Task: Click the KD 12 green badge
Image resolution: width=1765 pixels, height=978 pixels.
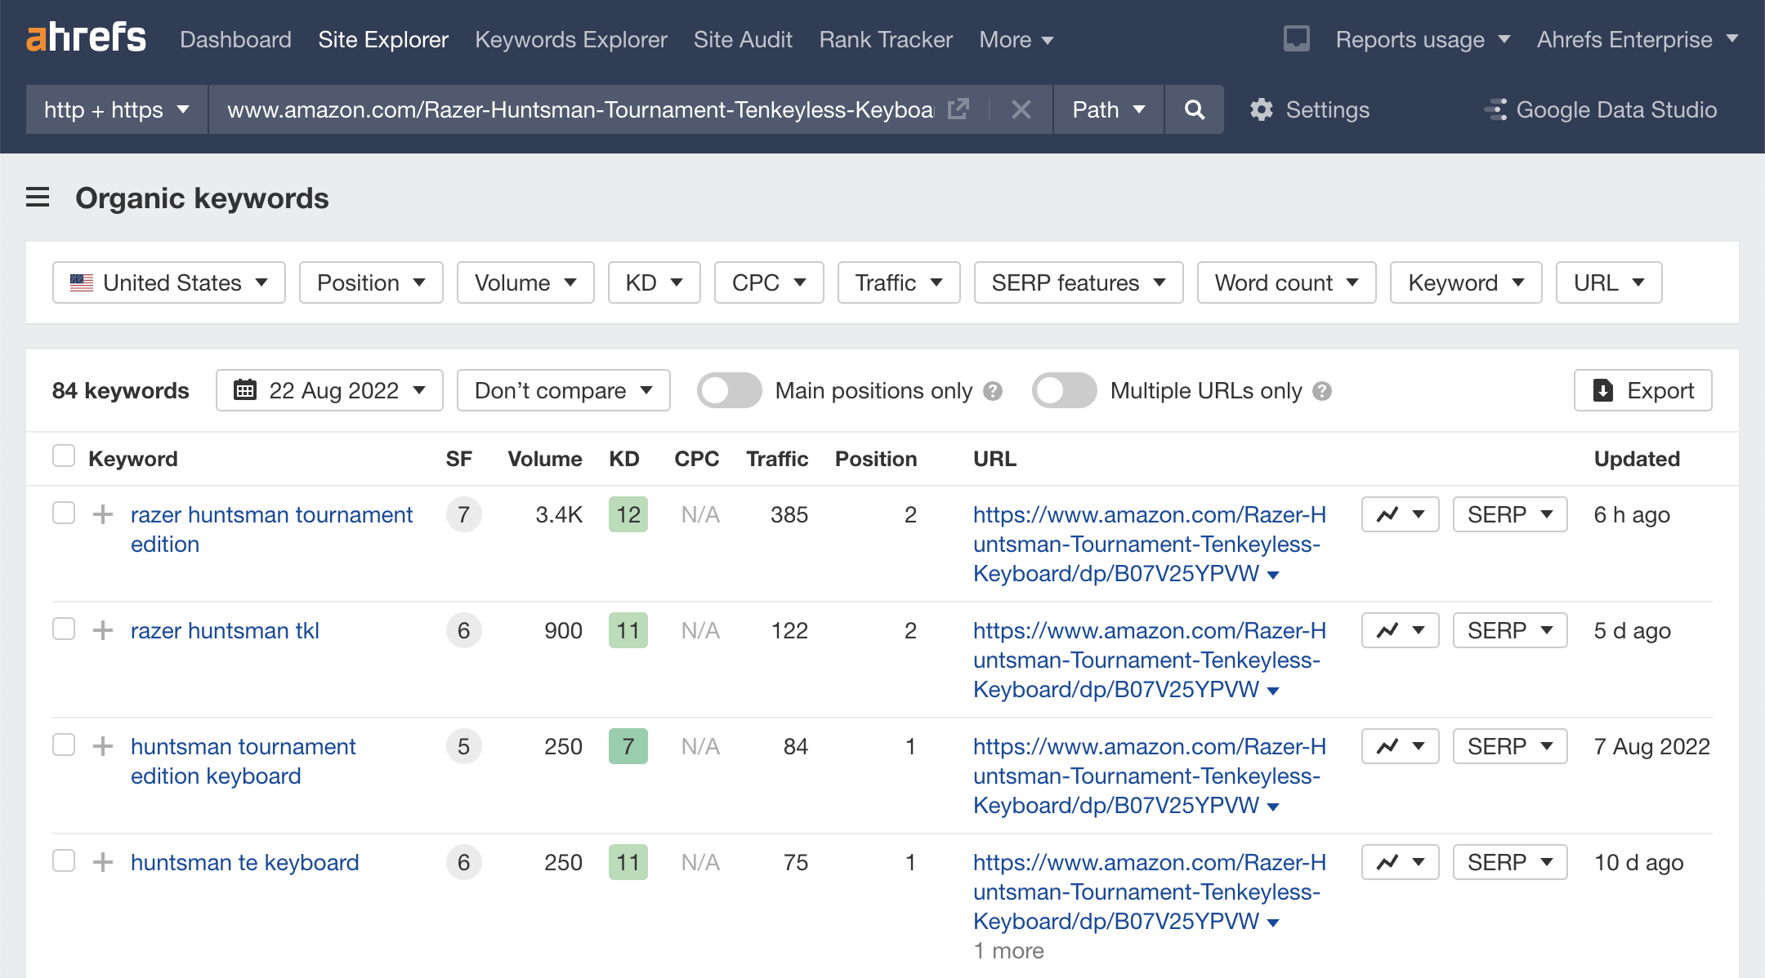Action: [x=628, y=514]
